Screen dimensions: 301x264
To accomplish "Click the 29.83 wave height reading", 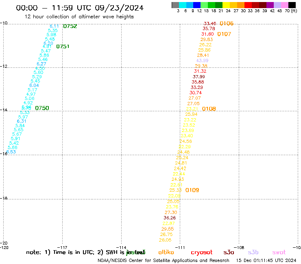I will [x=207, y=39].
